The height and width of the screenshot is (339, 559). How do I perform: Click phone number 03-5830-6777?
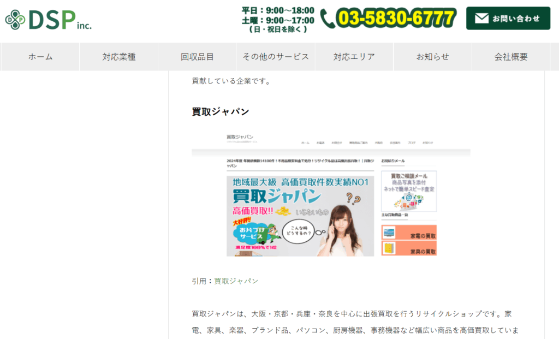[x=396, y=18]
